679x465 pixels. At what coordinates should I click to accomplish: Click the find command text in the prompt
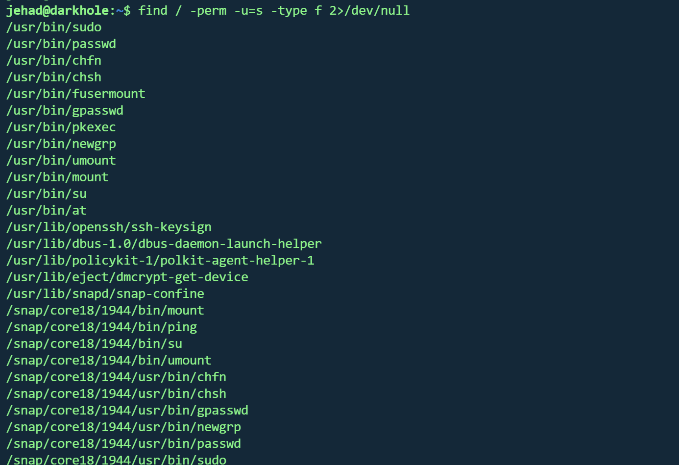click(x=153, y=10)
